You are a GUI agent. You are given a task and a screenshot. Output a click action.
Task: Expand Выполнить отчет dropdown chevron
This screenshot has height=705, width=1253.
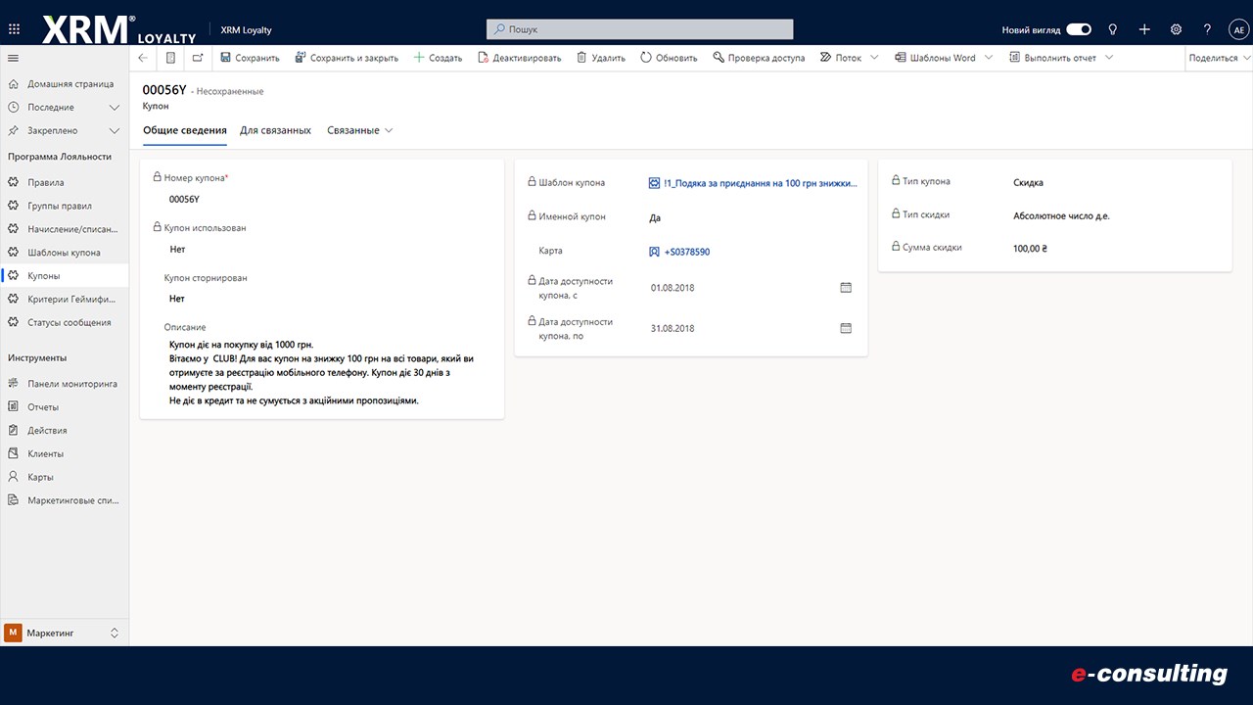coord(1109,58)
